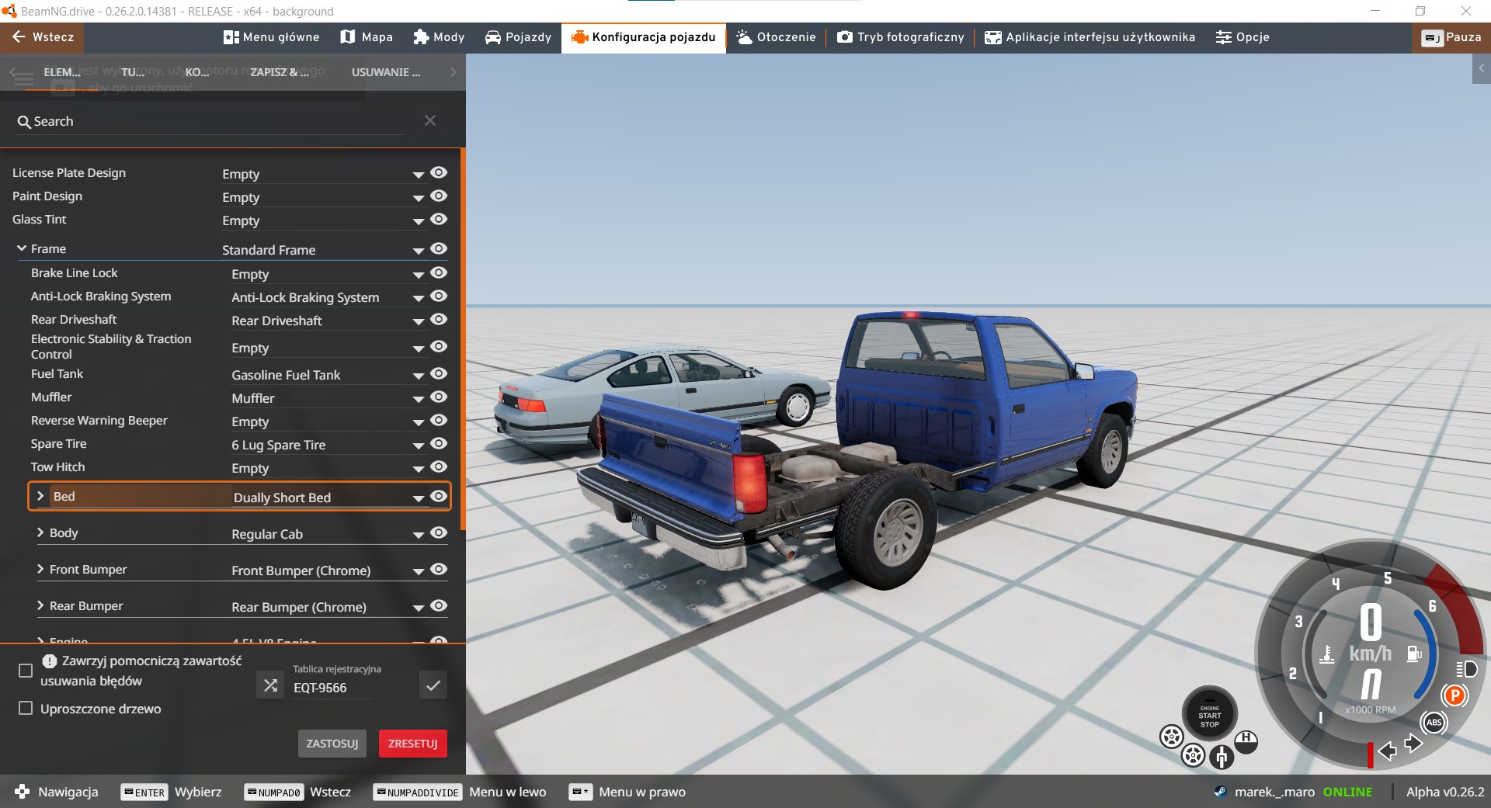Screen dimensions: 1491x808
Task: Toggle visibility eye for Glass Tint
Action: [439, 219]
